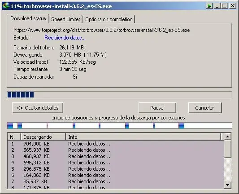239x194 pixels.
Task: Click the IDM globe icon in title bar
Action: [6, 6]
